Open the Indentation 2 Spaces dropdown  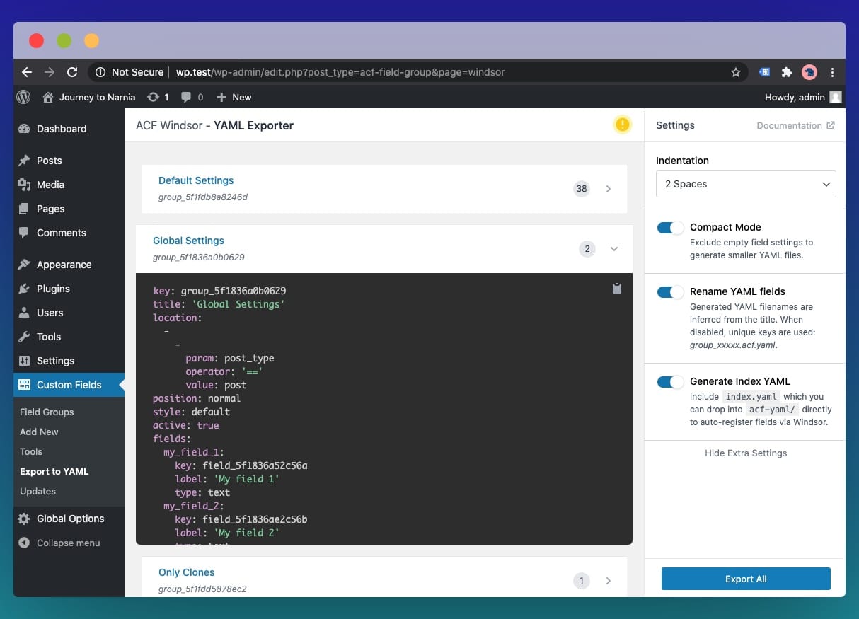point(746,184)
